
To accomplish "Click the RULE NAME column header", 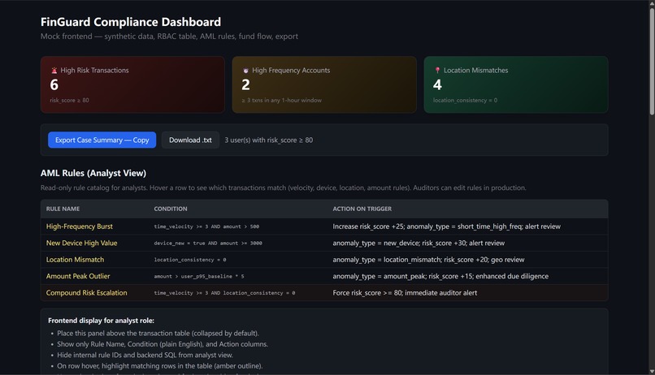I will point(63,209).
